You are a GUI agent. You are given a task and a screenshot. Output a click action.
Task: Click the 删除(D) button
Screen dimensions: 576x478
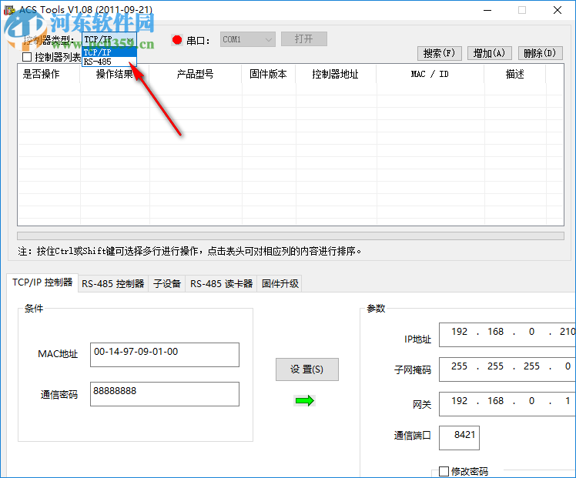540,53
